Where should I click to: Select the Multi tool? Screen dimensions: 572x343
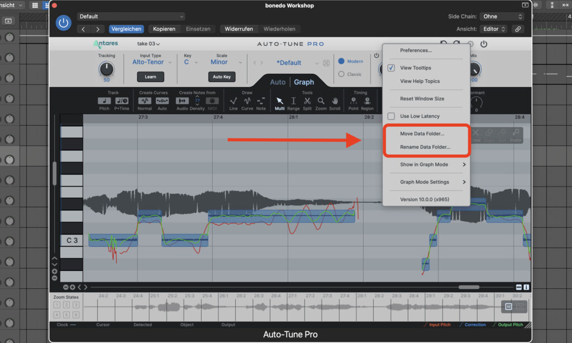pos(279,101)
